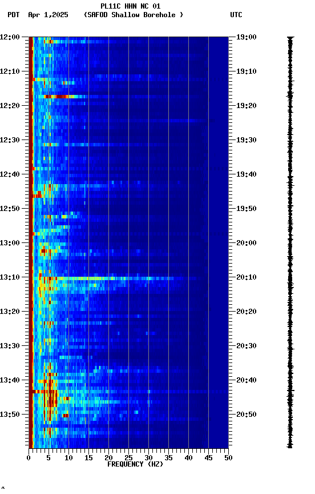Click the 12:30 PDT time tick label
The image size is (315, 494).
[10, 140]
